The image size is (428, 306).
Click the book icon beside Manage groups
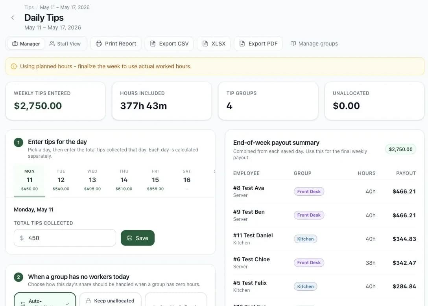click(293, 44)
